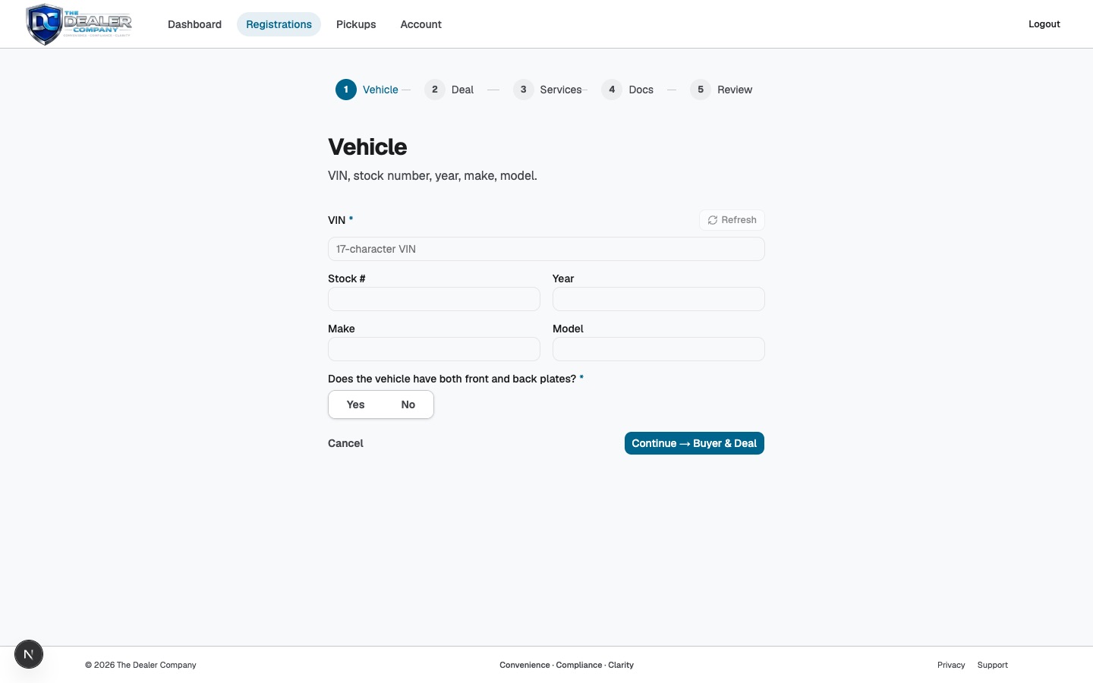Jump to step 5 Review
Screen dimensions: 1093x683
click(722, 90)
